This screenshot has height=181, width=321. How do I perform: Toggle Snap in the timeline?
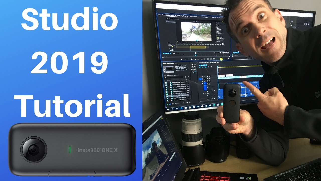(x=203, y=67)
